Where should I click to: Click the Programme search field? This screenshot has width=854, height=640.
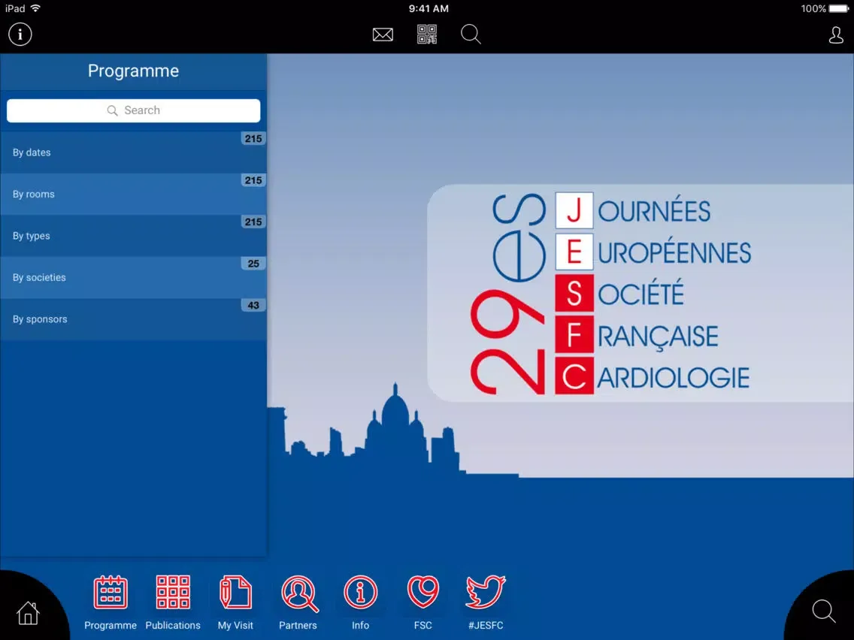coord(134,110)
